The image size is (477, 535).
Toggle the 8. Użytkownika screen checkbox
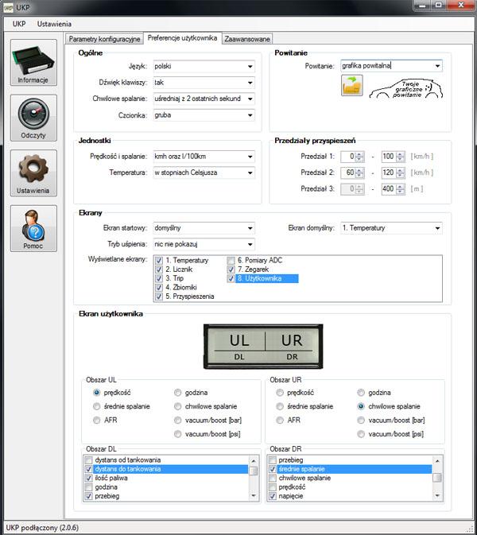click(231, 278)
